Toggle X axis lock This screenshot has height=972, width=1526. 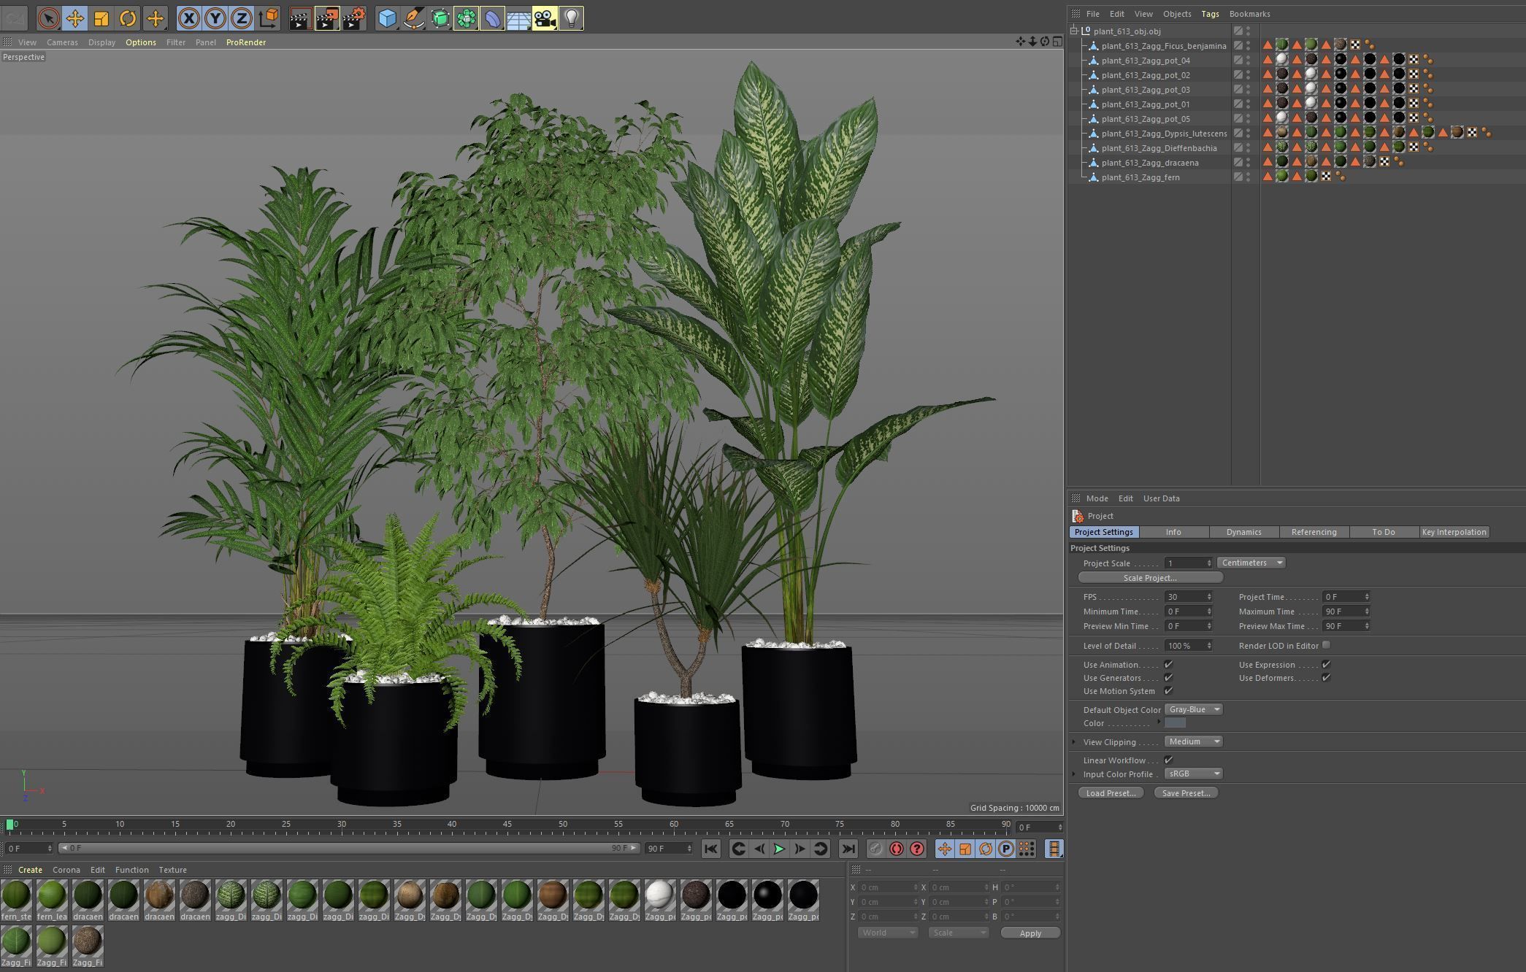pos(189,18)
